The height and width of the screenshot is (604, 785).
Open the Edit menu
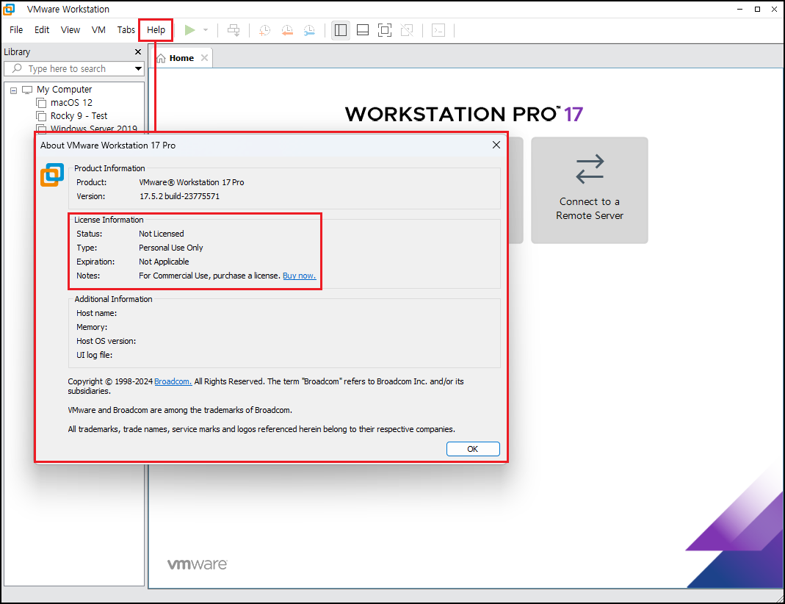[x=42, y=30]
